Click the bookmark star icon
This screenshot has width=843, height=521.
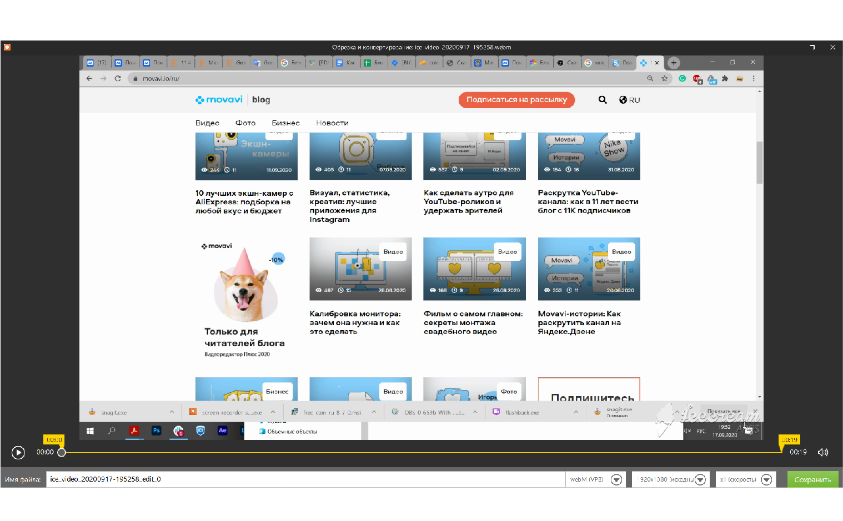(x=664, y=79)
